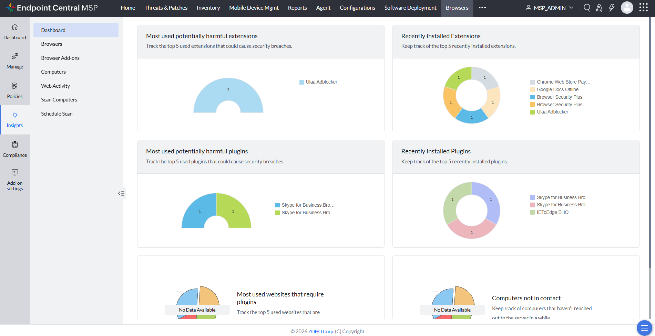Open the Compliance sidebar section
Viewport: 655px width, 336px height.
(14, 149)
